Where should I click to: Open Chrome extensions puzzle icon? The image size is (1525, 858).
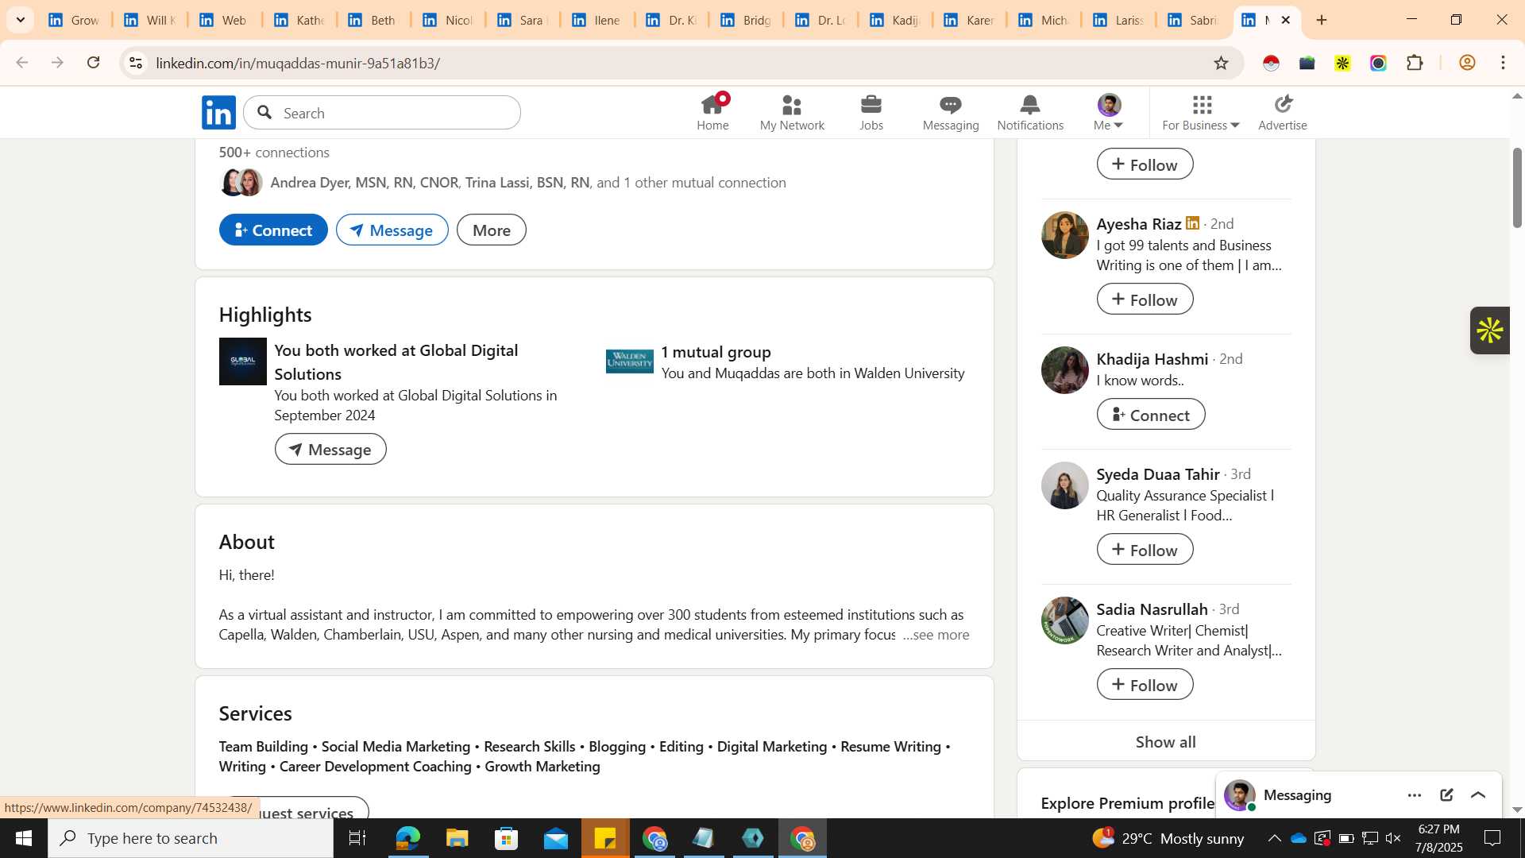tap(1415, 63)
